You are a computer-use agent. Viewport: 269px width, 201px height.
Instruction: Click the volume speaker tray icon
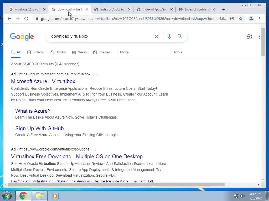[242, 196]
